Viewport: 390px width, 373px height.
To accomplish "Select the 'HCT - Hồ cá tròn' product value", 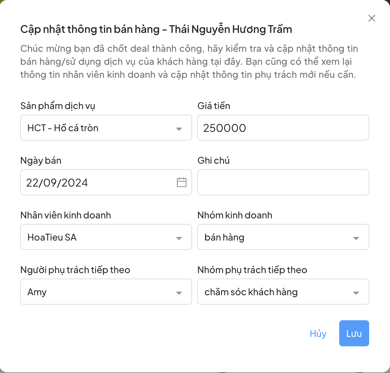I will point(63,128).
